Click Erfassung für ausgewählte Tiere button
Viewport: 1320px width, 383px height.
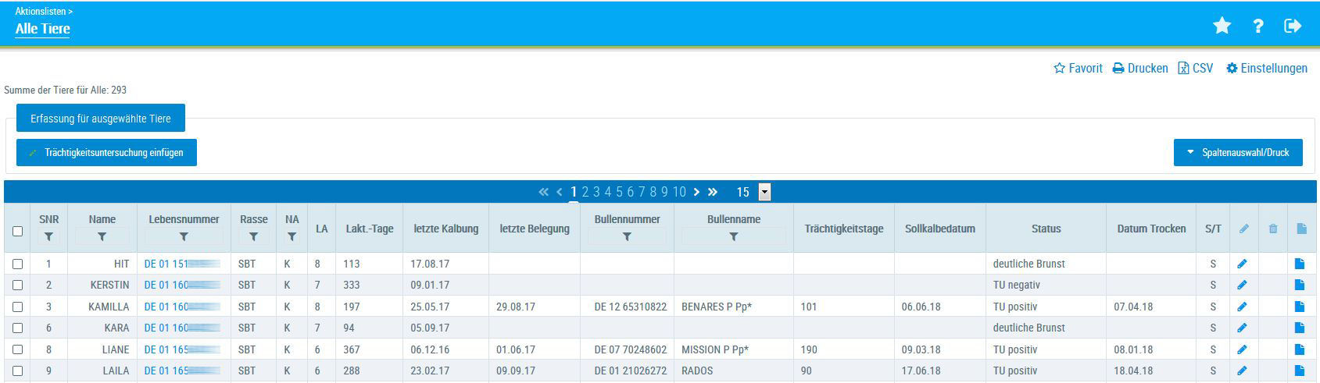coord(101,119)
